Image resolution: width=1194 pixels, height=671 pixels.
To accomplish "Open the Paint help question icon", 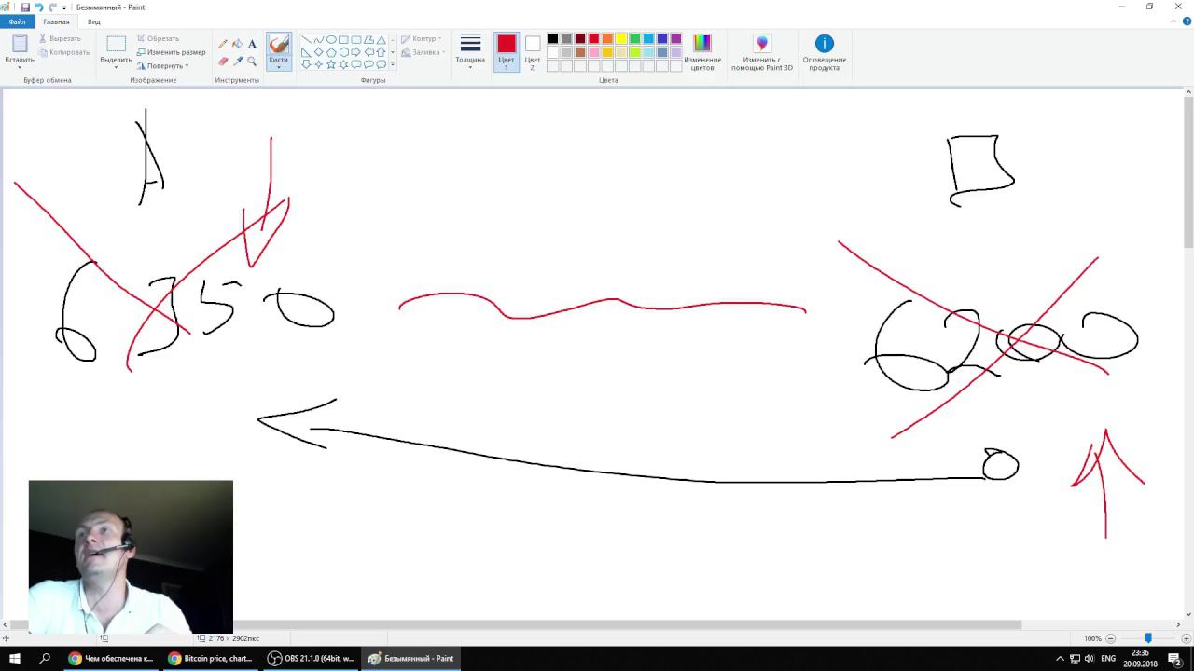I will pos(1187,21).
